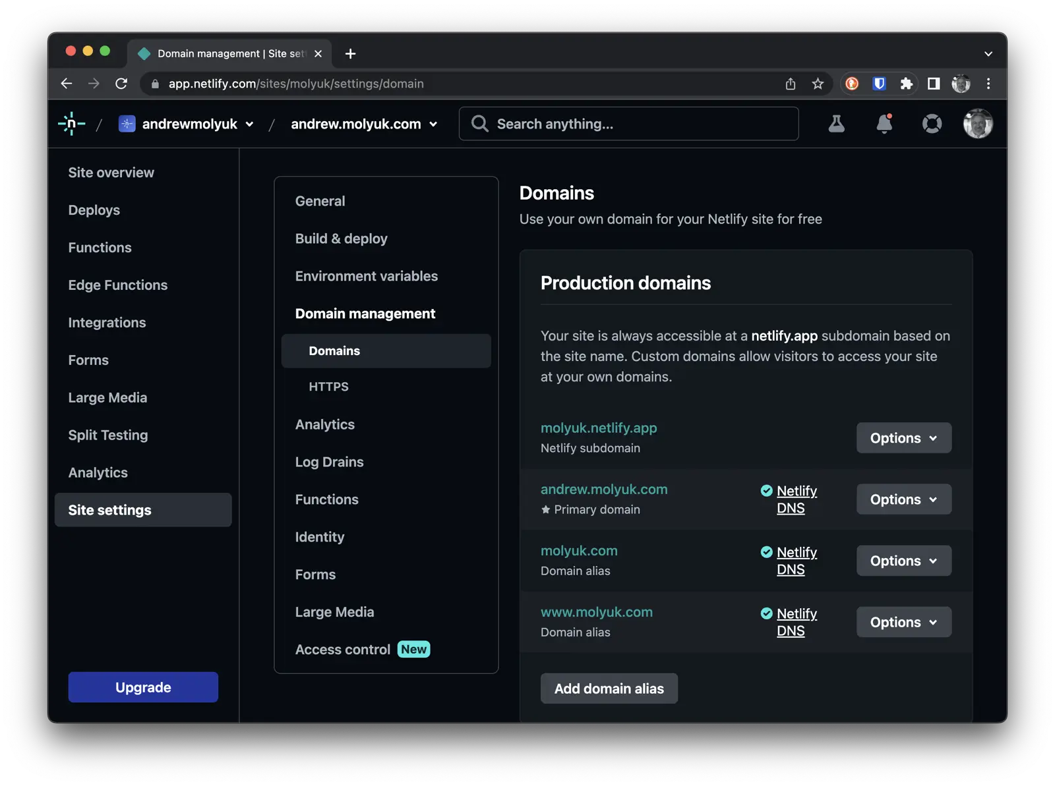Open notifications with the bell icon
The height and width of the screenshot is (786, 1055).
pos(883,124)
